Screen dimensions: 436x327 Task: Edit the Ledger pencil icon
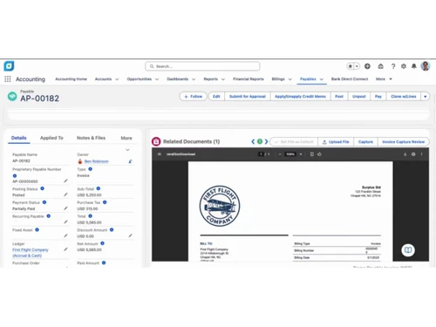coord(65,249)
